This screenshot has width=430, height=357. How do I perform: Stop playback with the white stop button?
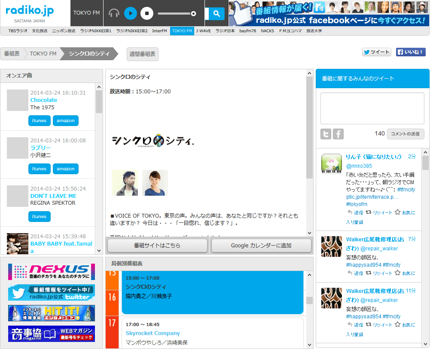pos(147,13)
